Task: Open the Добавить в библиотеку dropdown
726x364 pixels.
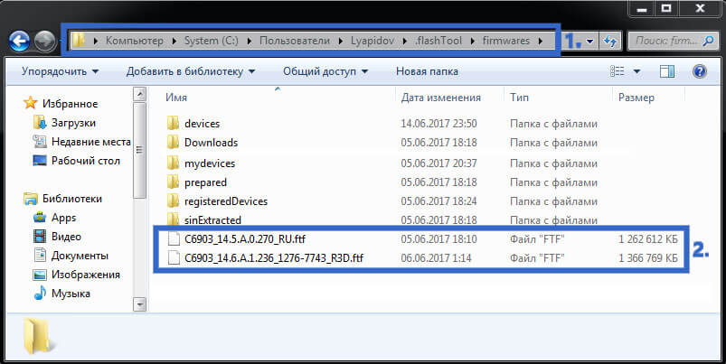Action: (191, 71)
